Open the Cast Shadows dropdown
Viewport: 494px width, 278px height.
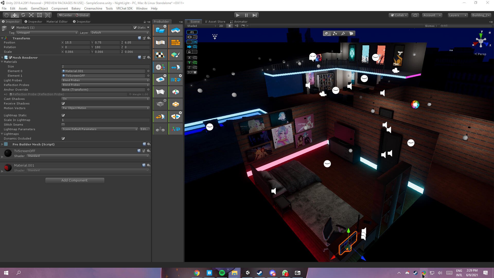[x=105, y=99]
